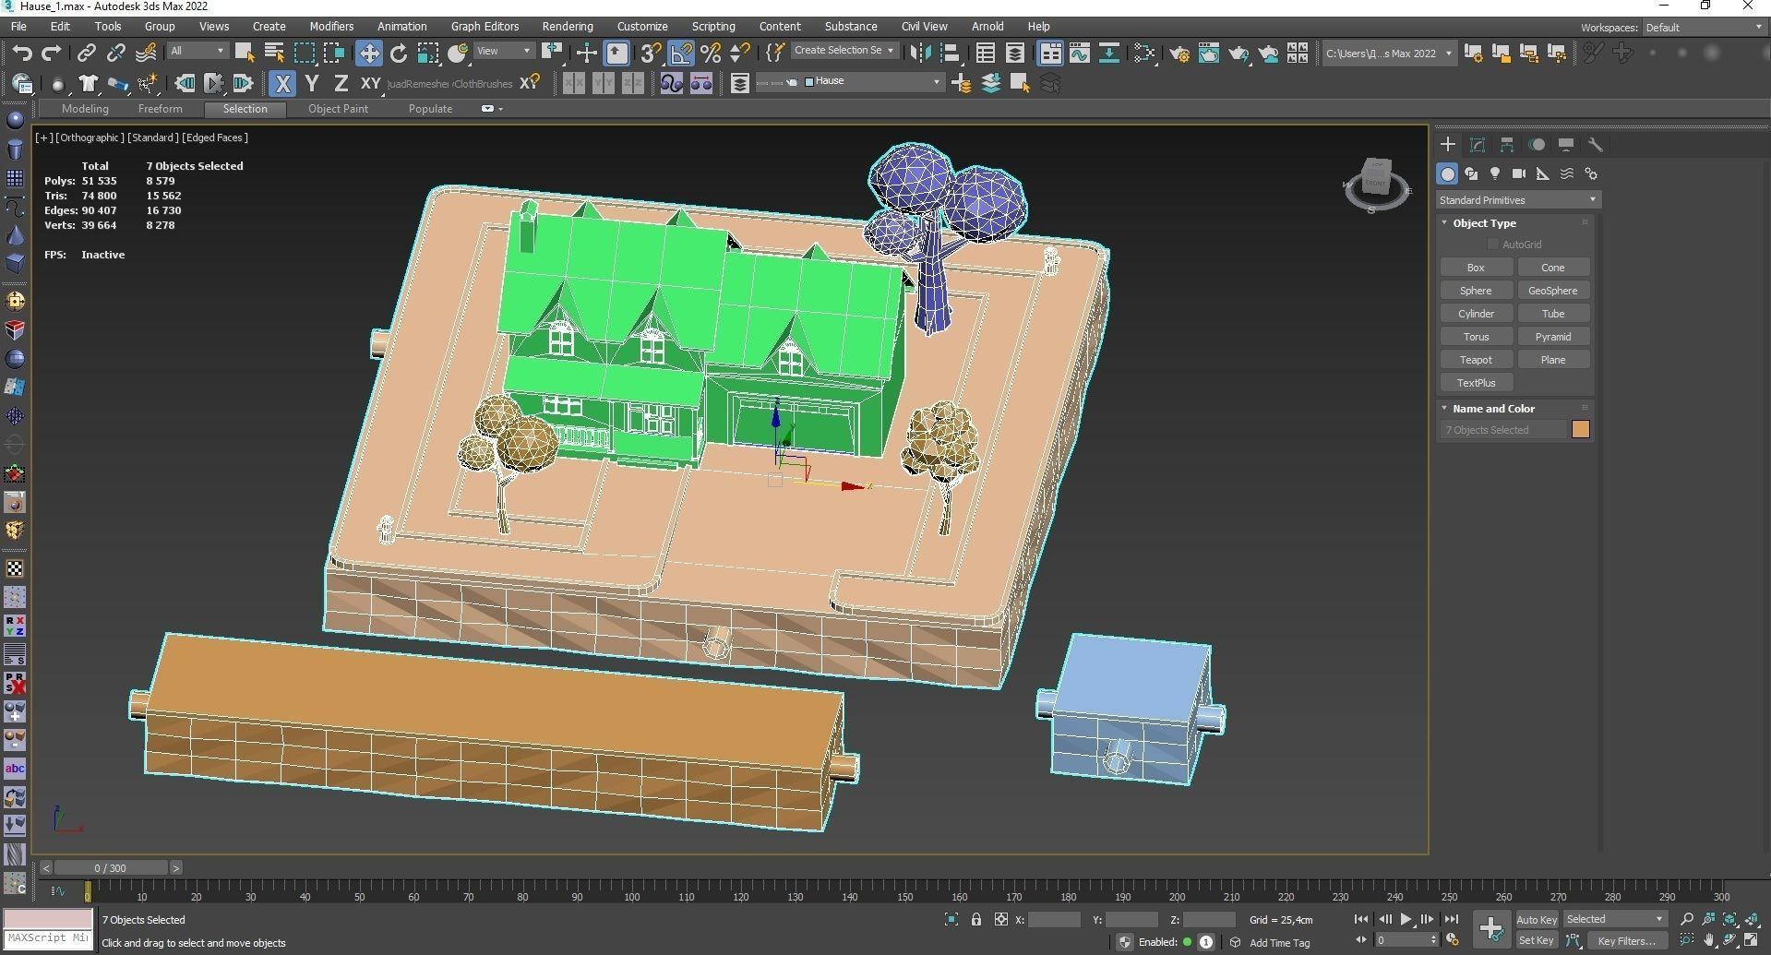Activate Select and Scale tool

[x=428, y=53]
